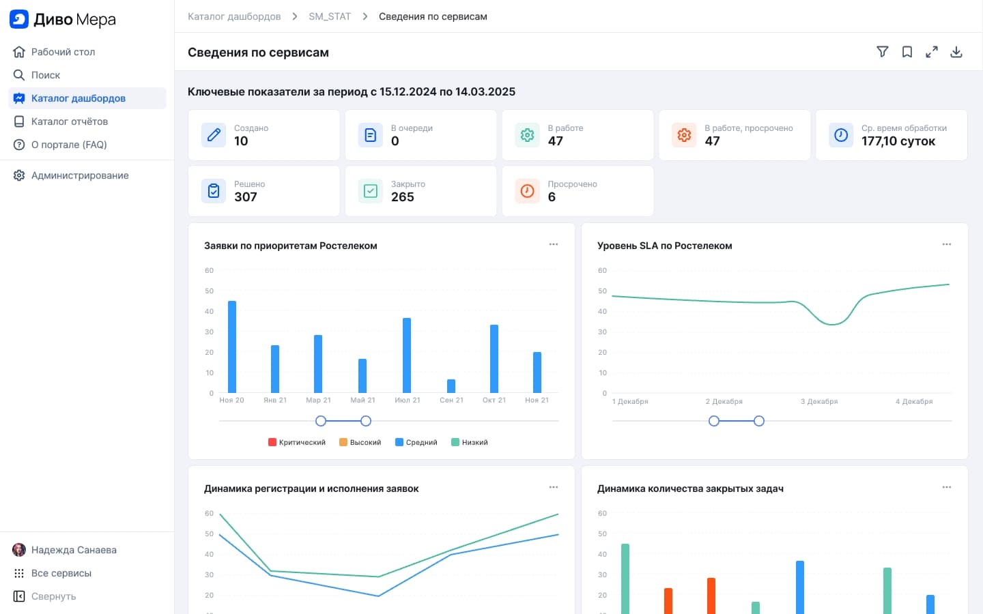The image size is (983, 614).
Task: Toggle Высокий legend series
Action: tap(360, 442)
